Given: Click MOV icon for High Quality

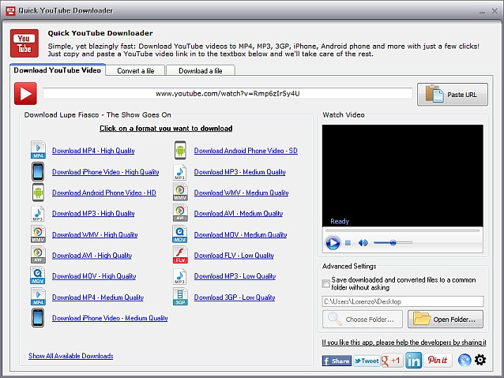Looking at the screenshot, I should click(x=38, y=276).
